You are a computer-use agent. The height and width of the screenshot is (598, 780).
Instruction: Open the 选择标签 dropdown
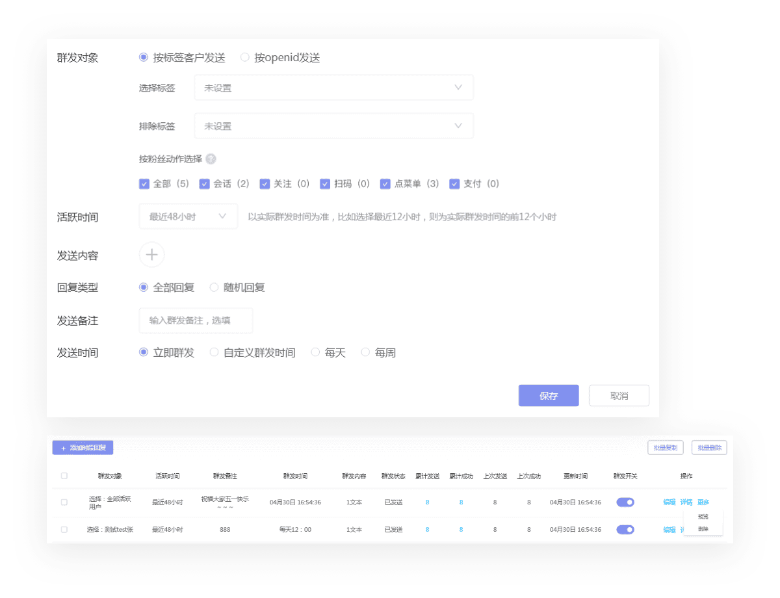[333, 88]
